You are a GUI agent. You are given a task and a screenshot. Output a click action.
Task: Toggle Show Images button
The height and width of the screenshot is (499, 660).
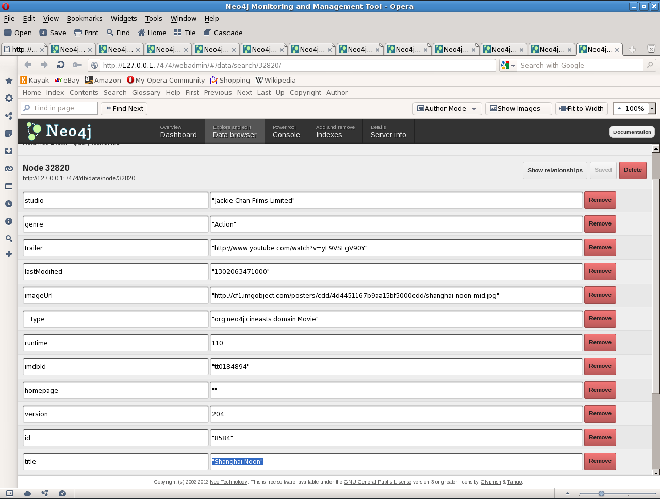pos(518,109)
